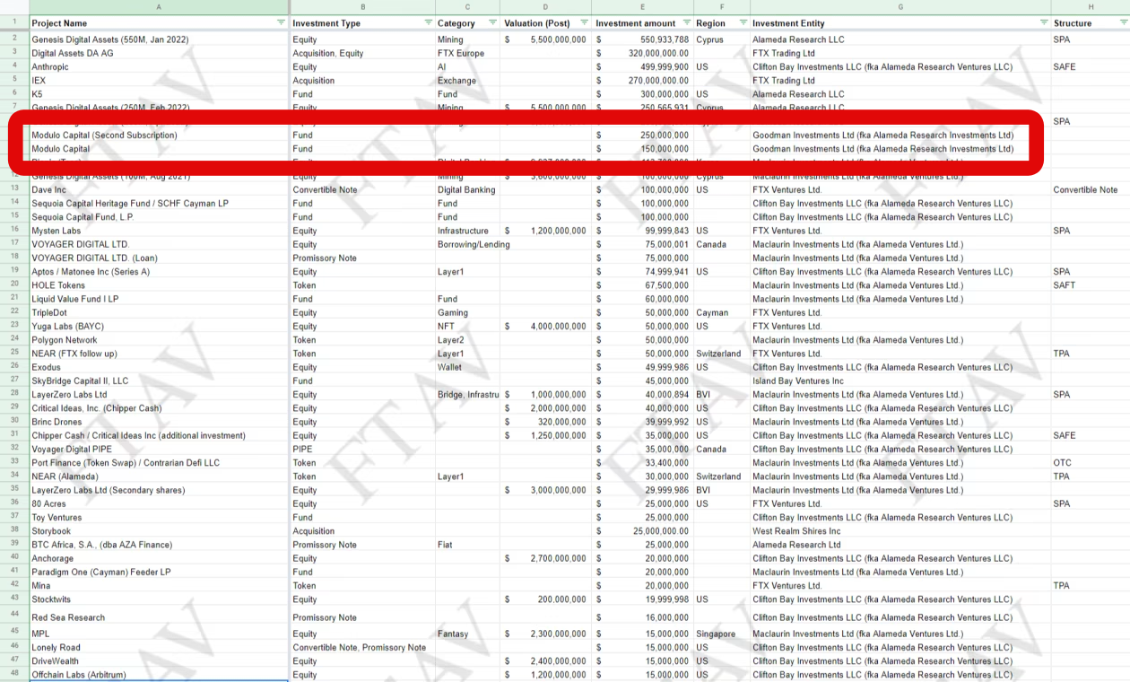Open the Investment Type filter dropdown
1130x682 pixels.
pos(427,22)
